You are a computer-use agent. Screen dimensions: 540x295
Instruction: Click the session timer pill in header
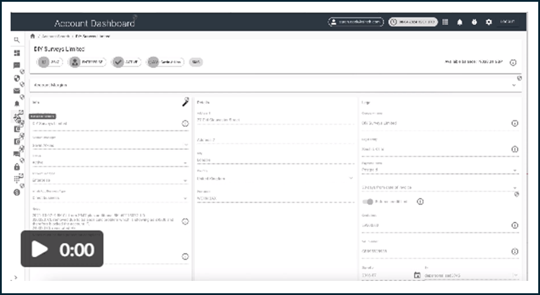[414, 22]
